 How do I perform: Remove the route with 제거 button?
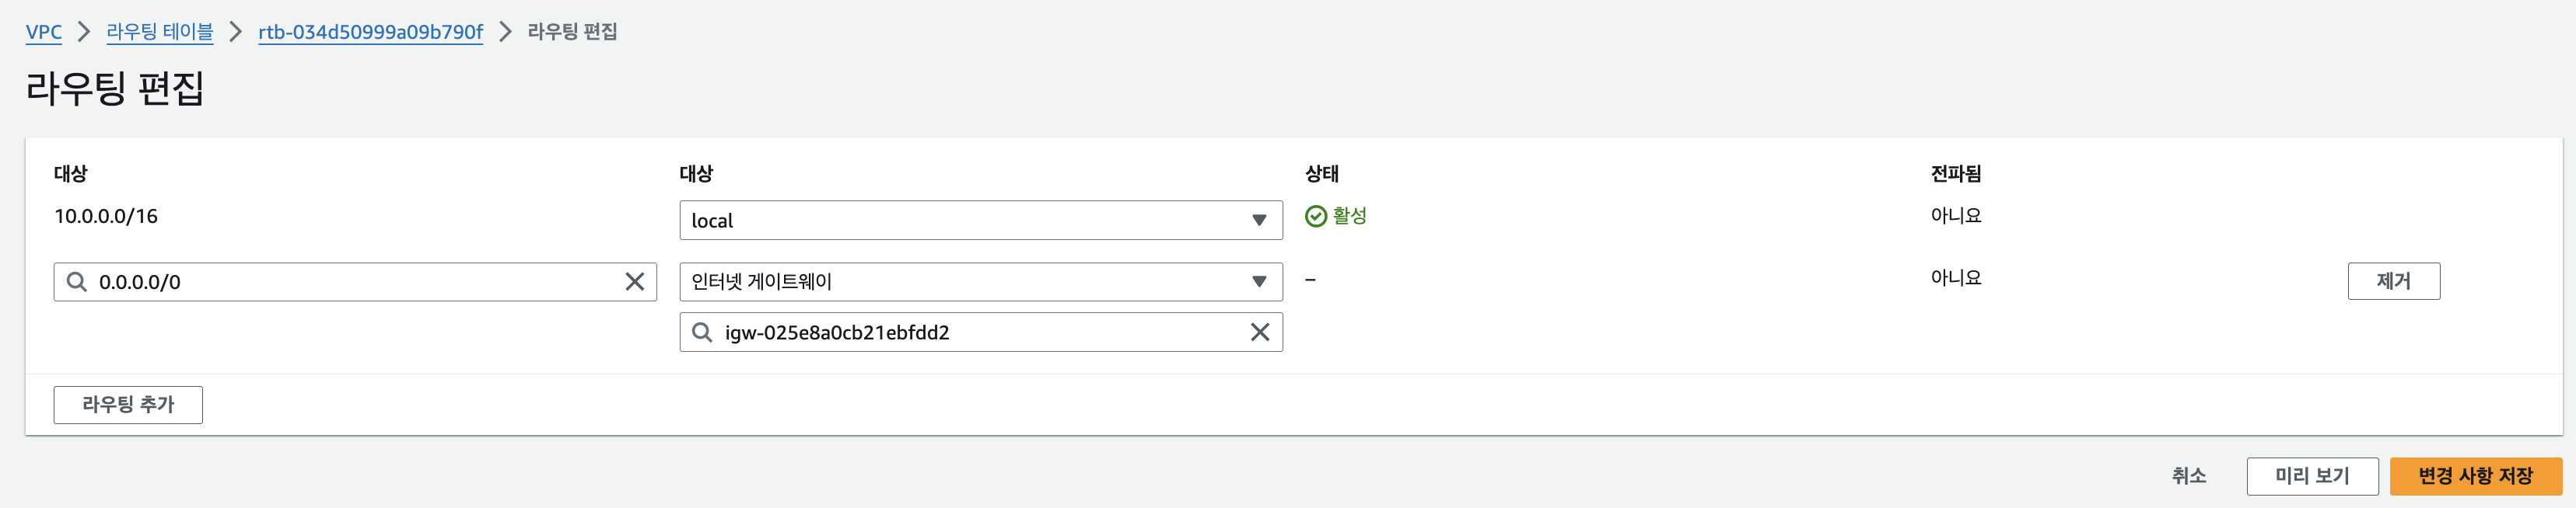coord(2393,280)
